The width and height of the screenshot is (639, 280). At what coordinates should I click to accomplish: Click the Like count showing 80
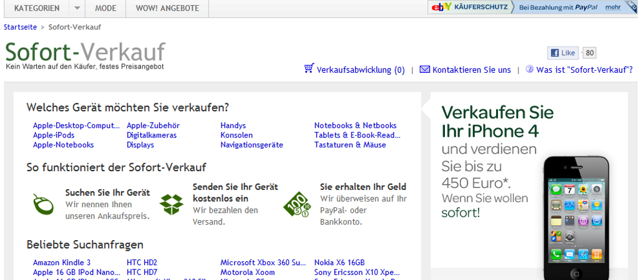pyautogui.click(x=589, y=53)
